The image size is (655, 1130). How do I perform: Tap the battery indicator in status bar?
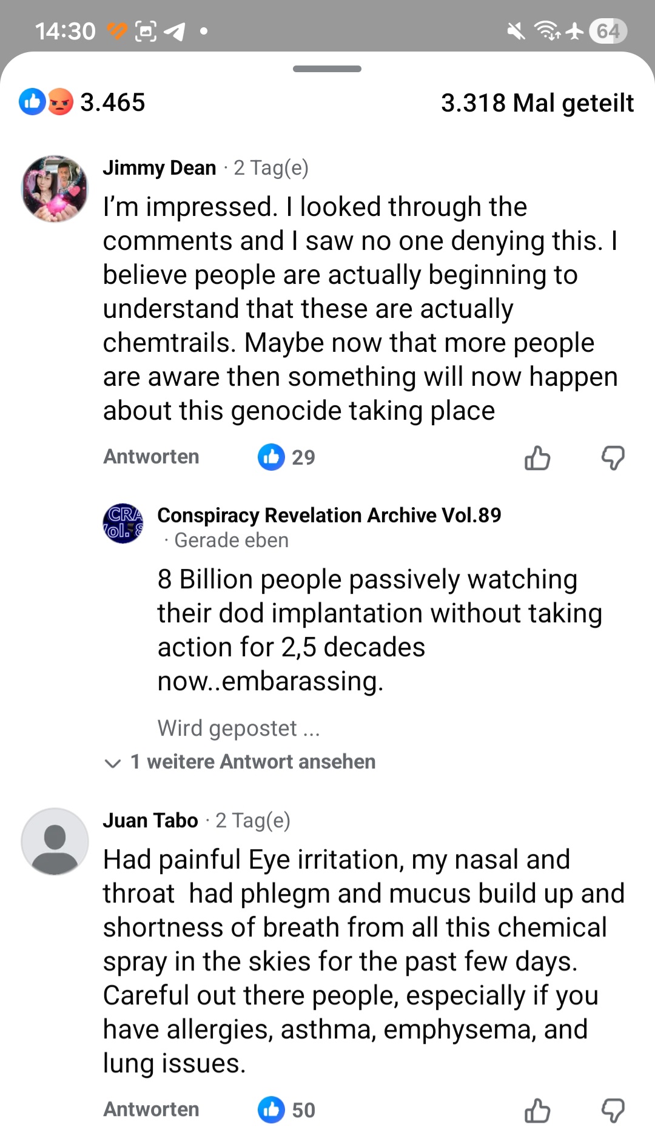point(608,31)
